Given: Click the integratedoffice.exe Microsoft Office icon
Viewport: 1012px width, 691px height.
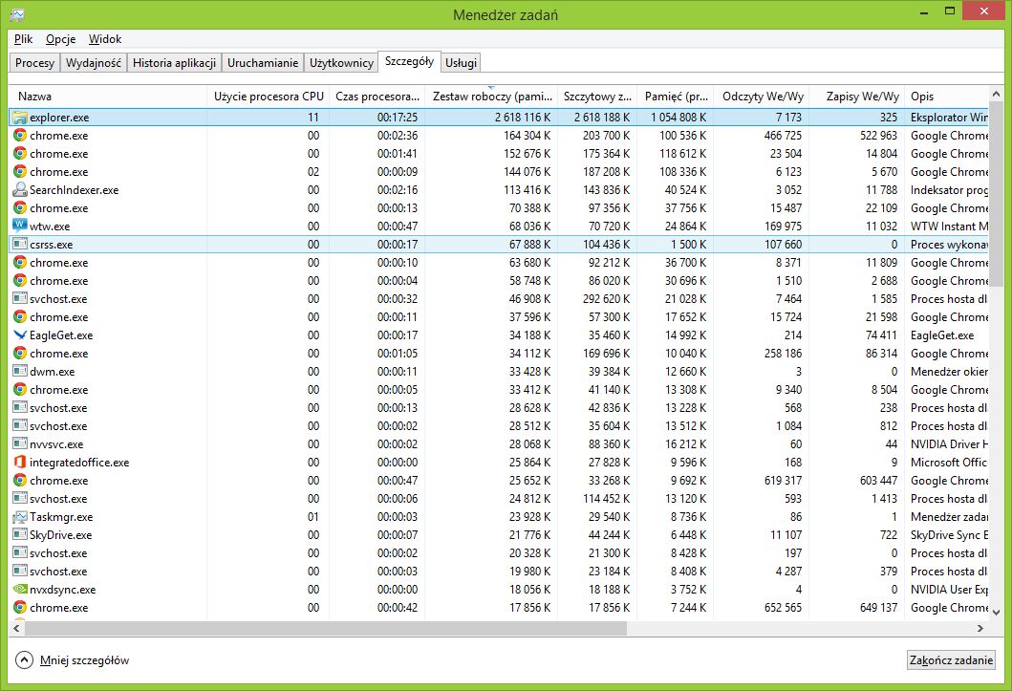Looking at the screenshot, I should 19,463.
